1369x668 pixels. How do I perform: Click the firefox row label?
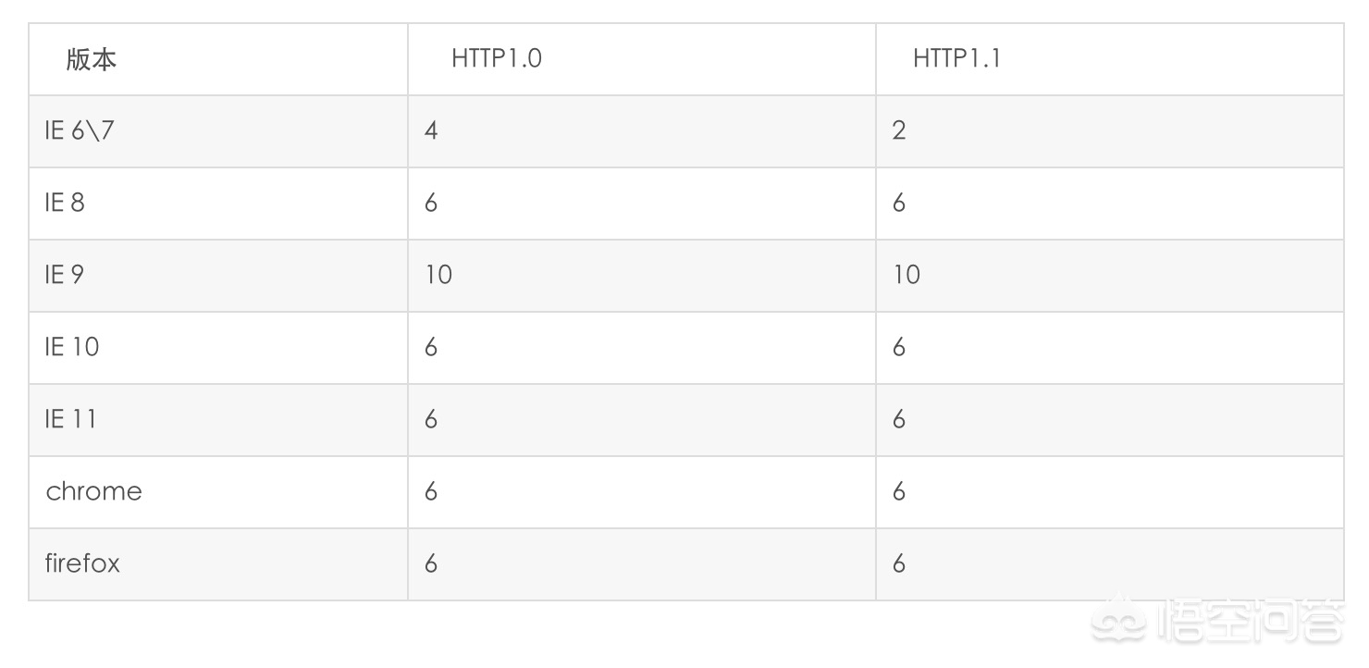[x=82, y=563]
